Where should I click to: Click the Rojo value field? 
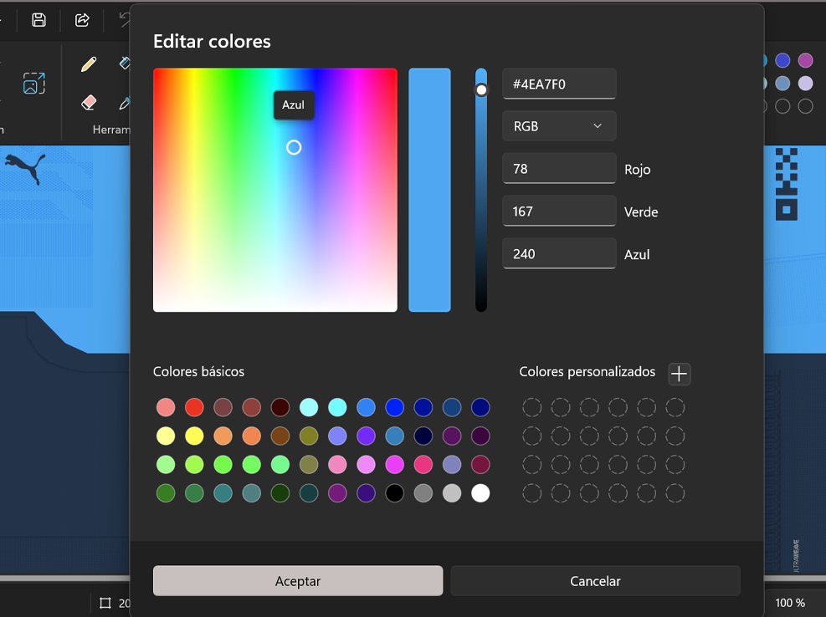coord(559,169)
